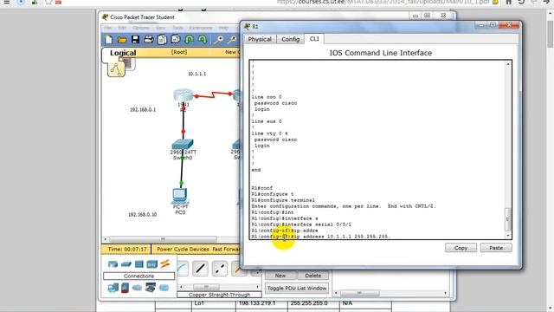This screenshot has width=554, height=312.
Task: Click the navigation panel icon under Logical
Action: pos(116,69)
